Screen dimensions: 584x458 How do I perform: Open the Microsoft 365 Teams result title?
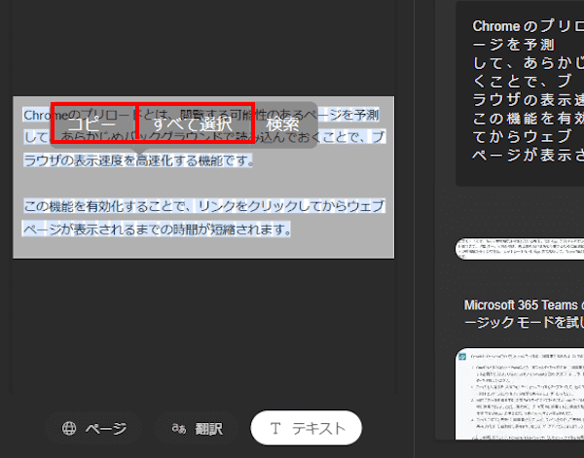[x=524, y=313]
